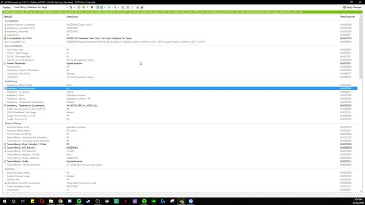Select the Maximum pre-rendered frames setting
The height and width of the screenshot is (205, 365).
click(180, 60)
